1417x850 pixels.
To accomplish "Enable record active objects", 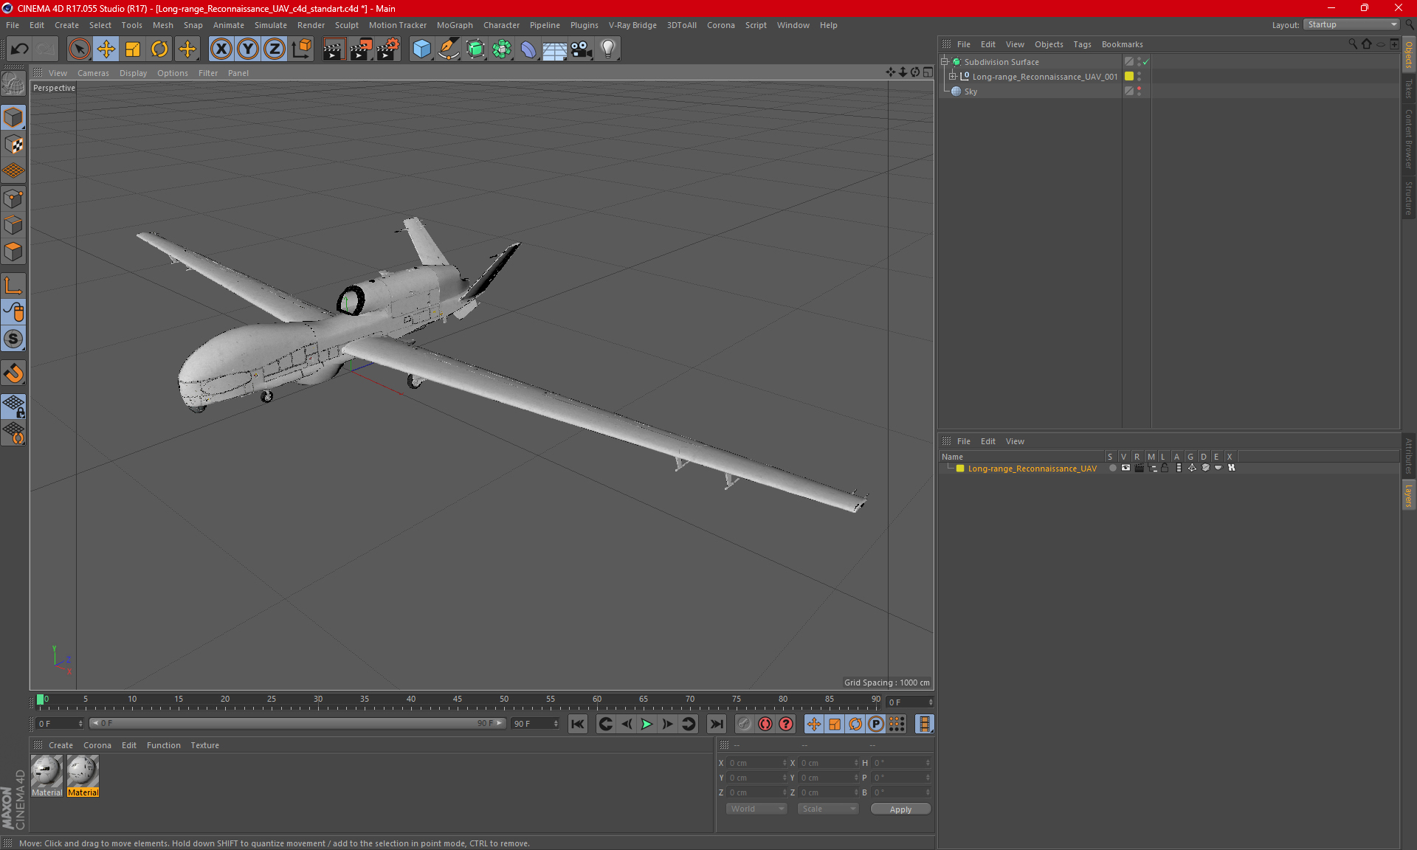I will [745, 724].
